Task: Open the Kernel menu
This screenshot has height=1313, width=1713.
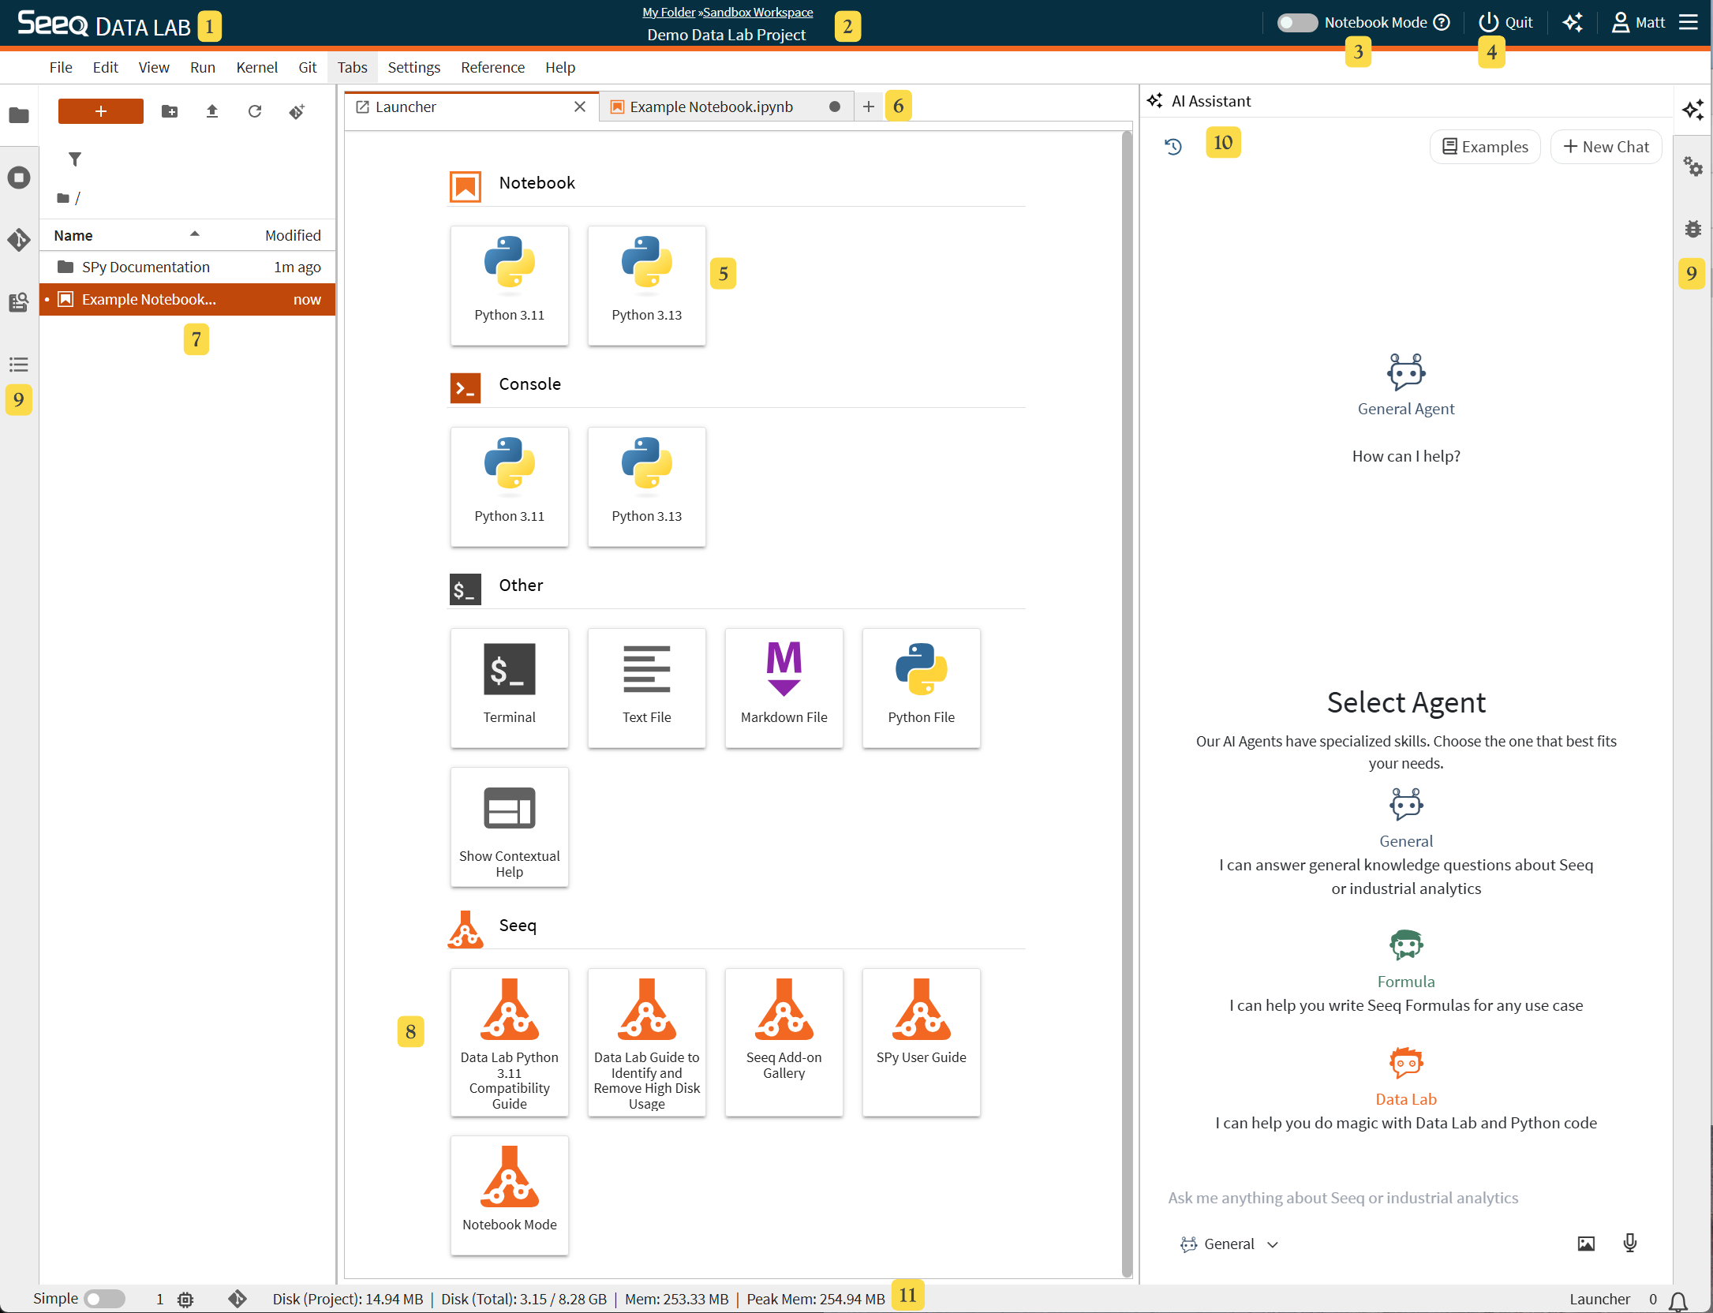Action: tap(256, 67)
